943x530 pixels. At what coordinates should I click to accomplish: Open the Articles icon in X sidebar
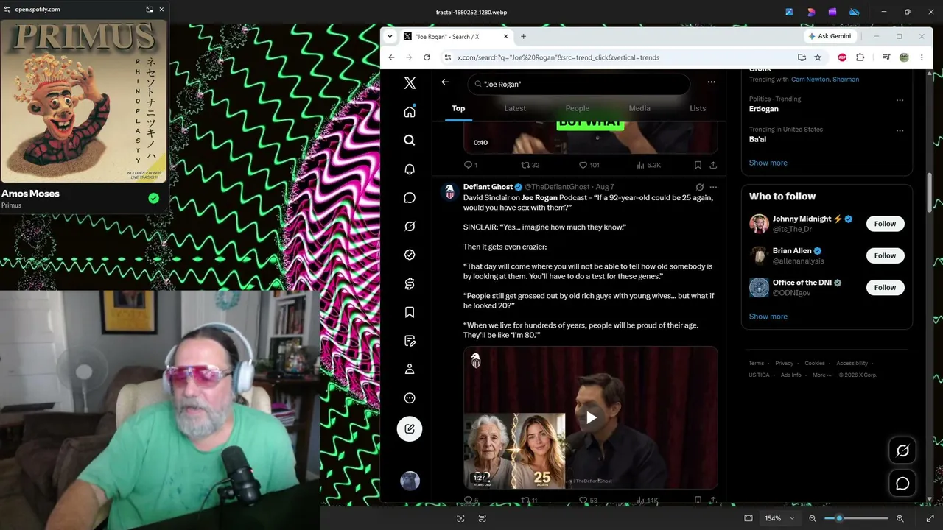(410, 341)
